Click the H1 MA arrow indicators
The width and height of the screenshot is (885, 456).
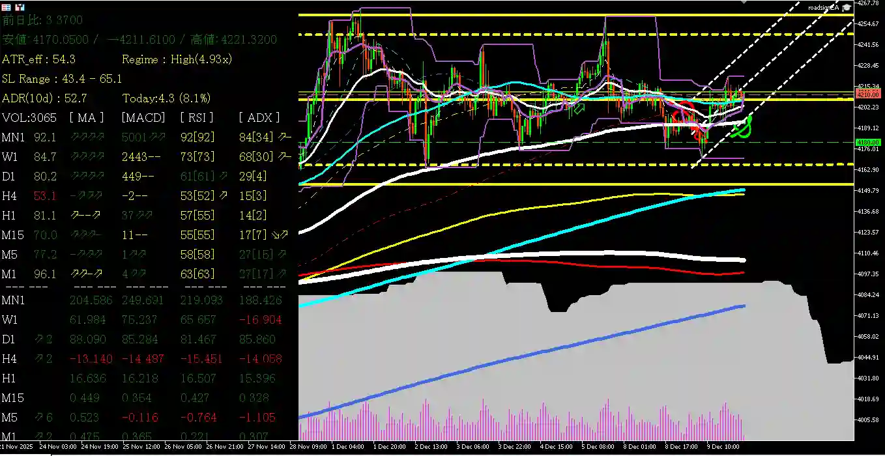click(86, 215)
